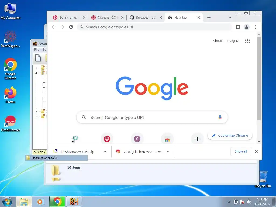
Task: Click the Google logo
Action: (152, 88)
